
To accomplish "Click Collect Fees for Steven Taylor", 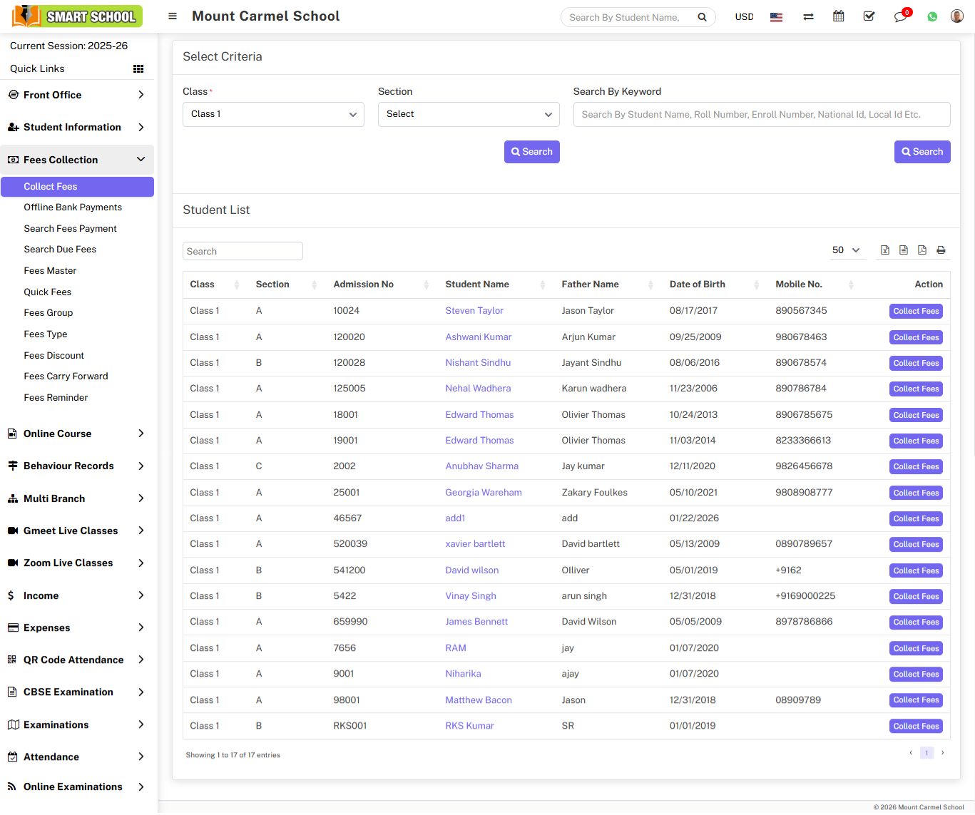I will [x=916, y=311].
